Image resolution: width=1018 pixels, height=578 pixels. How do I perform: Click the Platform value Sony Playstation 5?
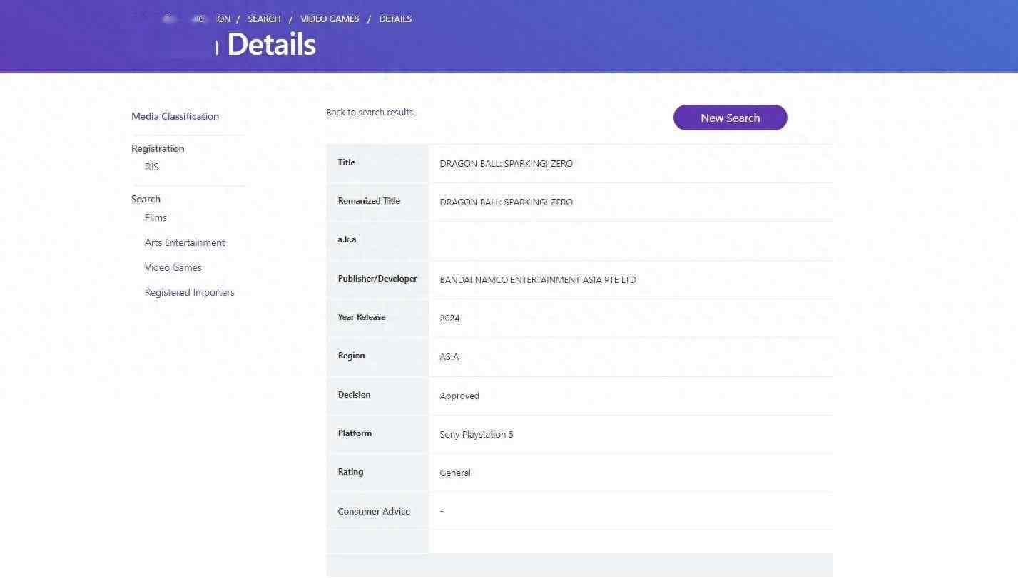click(x=477, y=434)
